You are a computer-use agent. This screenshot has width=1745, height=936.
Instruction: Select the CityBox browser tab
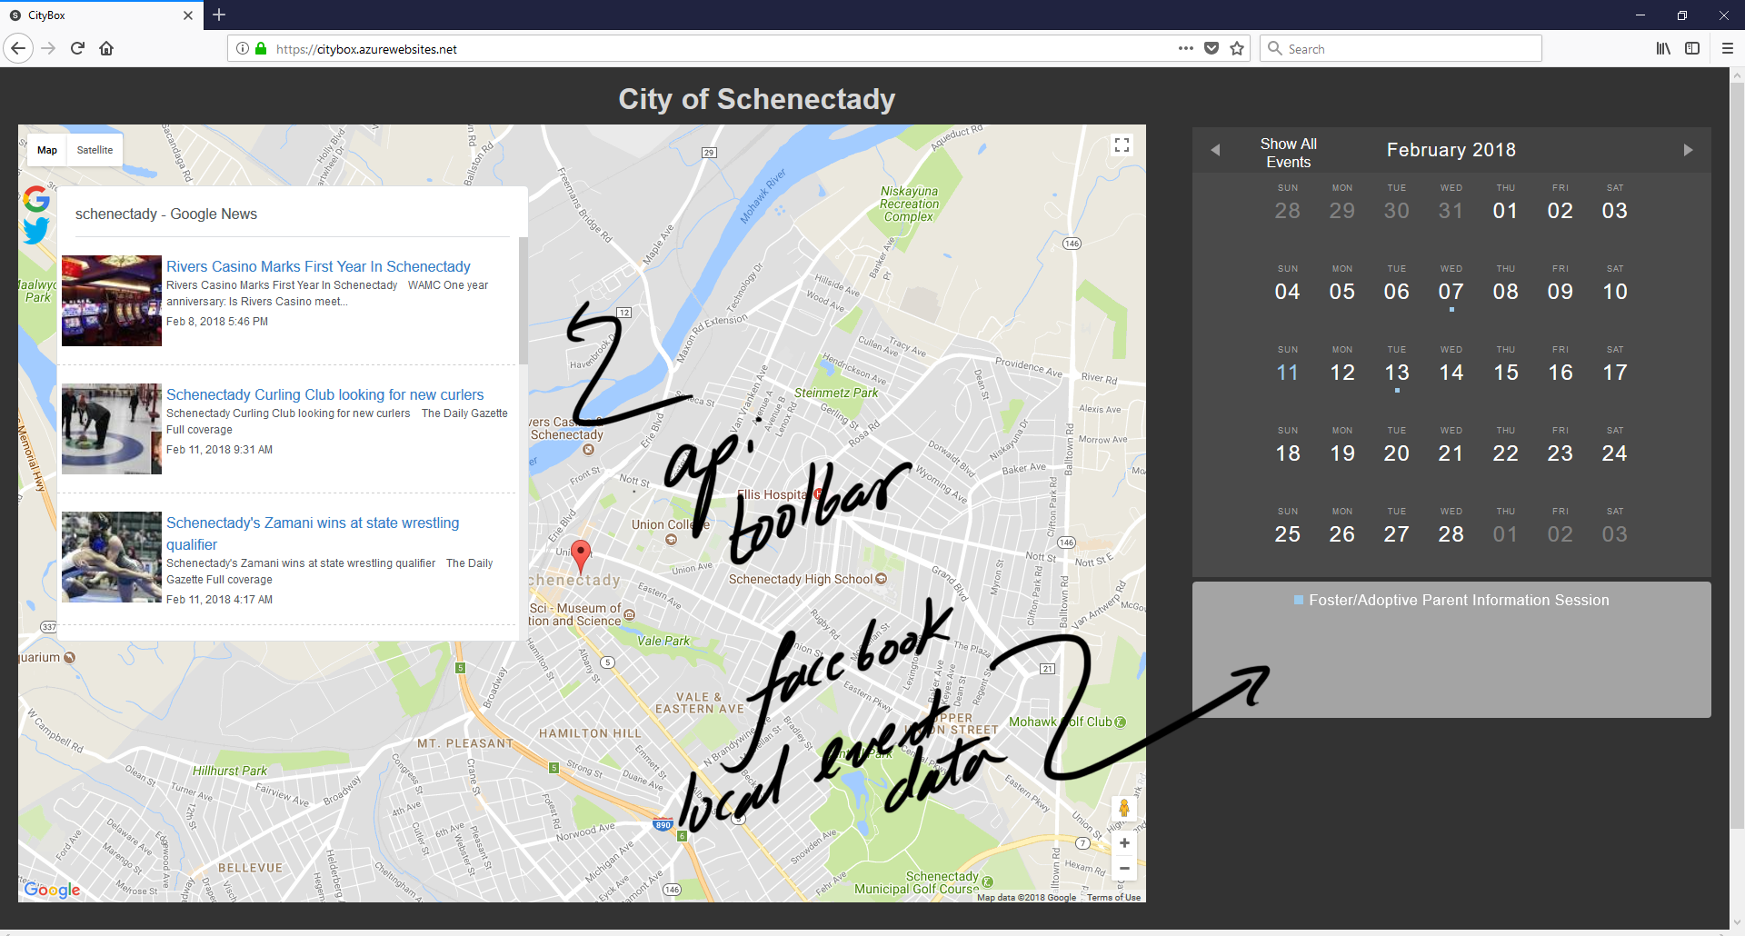click(x=100, y=15)
